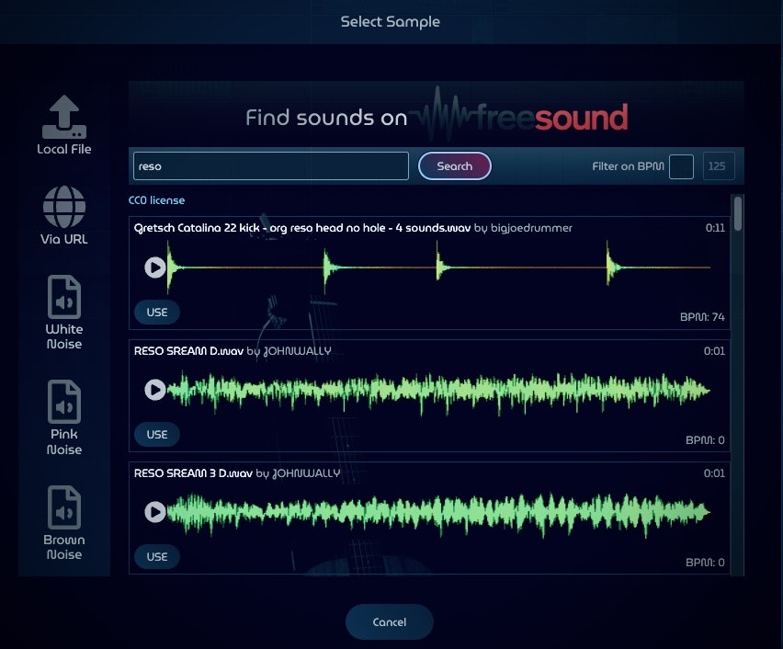Open the CC0 license link

click(156, 200)
